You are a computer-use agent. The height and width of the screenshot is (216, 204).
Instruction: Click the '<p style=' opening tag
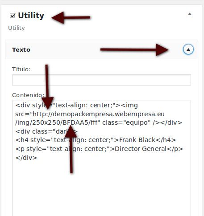[x=31, y=149]
